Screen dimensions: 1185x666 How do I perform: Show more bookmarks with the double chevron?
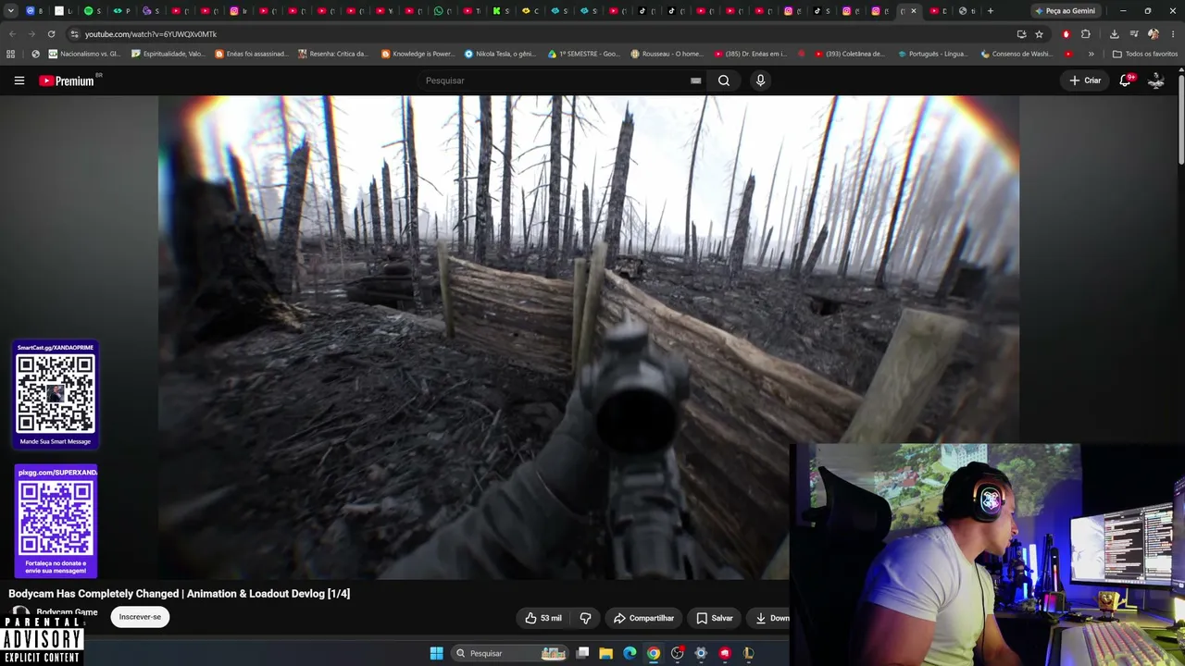tap(1091, 54)
